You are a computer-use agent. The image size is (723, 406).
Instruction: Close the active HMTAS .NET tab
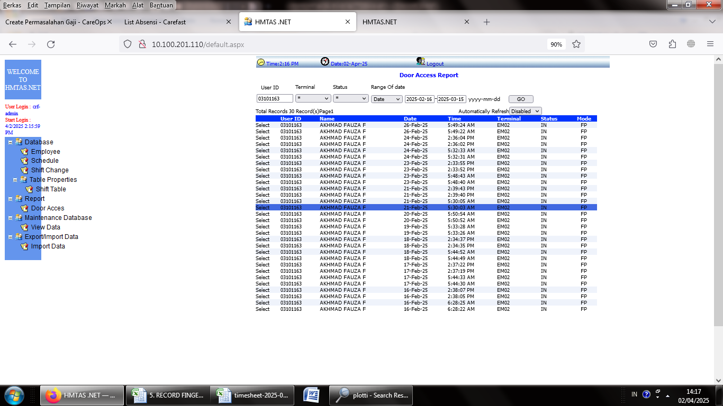click(348, 22)
